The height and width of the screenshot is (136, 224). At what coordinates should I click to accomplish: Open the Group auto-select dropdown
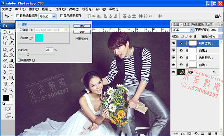click(x=54, y=16)
